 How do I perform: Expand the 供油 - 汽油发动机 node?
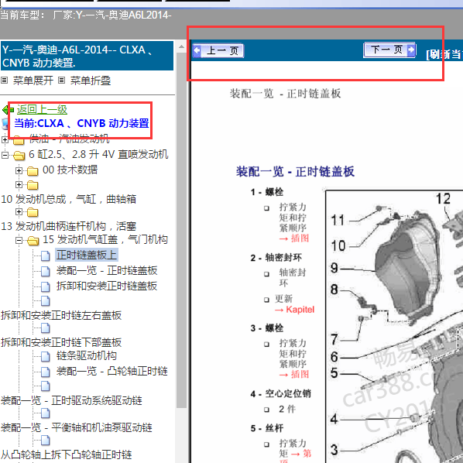pos(5,139)
